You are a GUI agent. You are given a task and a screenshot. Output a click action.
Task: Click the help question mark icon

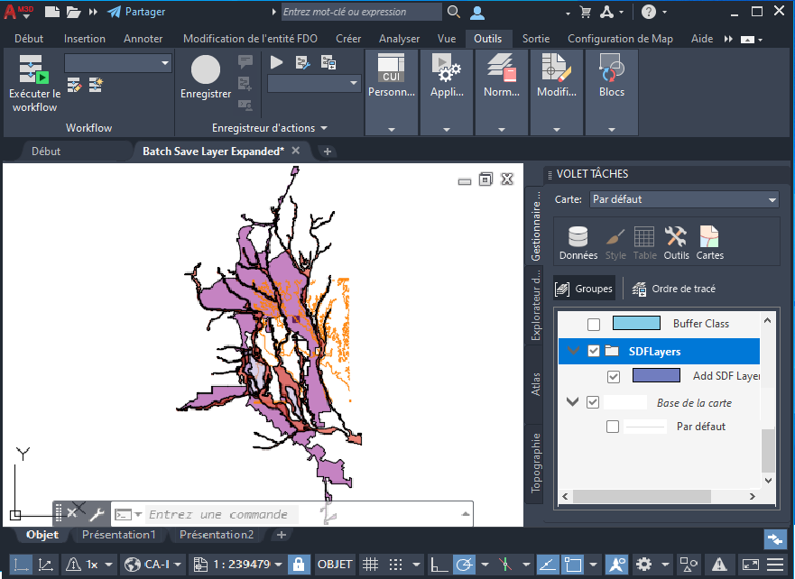(649, 12)
